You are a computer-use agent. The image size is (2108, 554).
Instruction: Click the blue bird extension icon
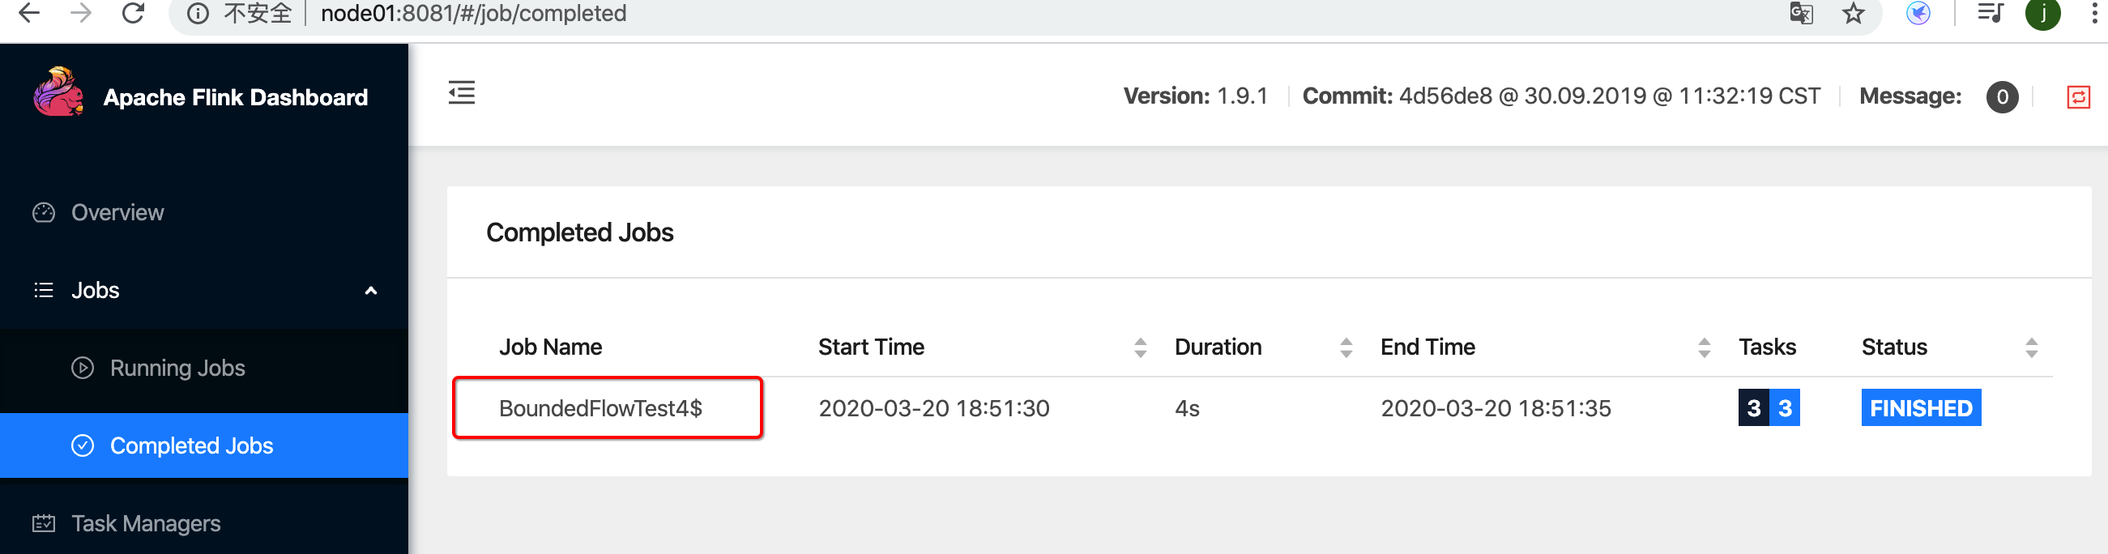click(x=1918, y=13)
